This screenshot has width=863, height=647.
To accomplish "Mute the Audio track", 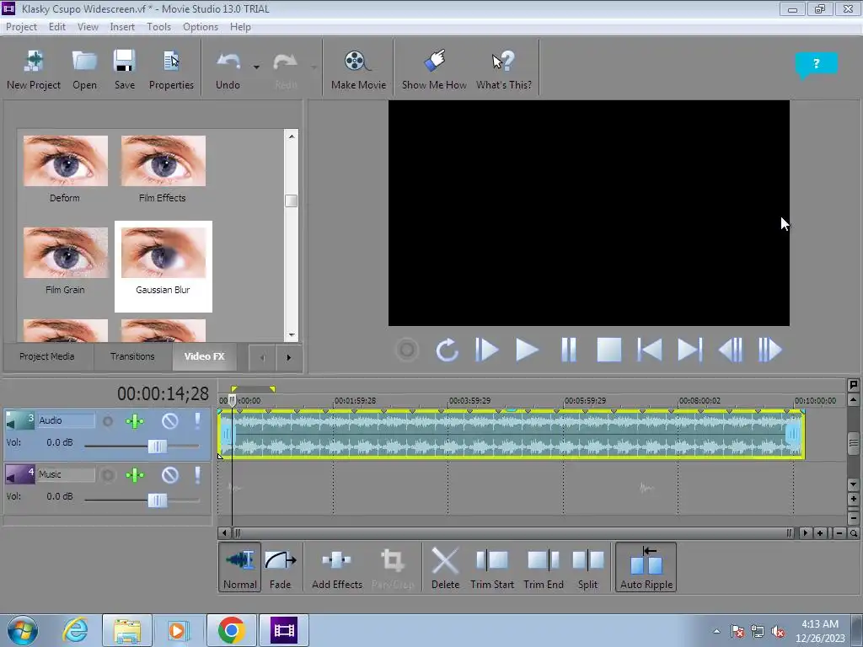I will click(170, 421).
